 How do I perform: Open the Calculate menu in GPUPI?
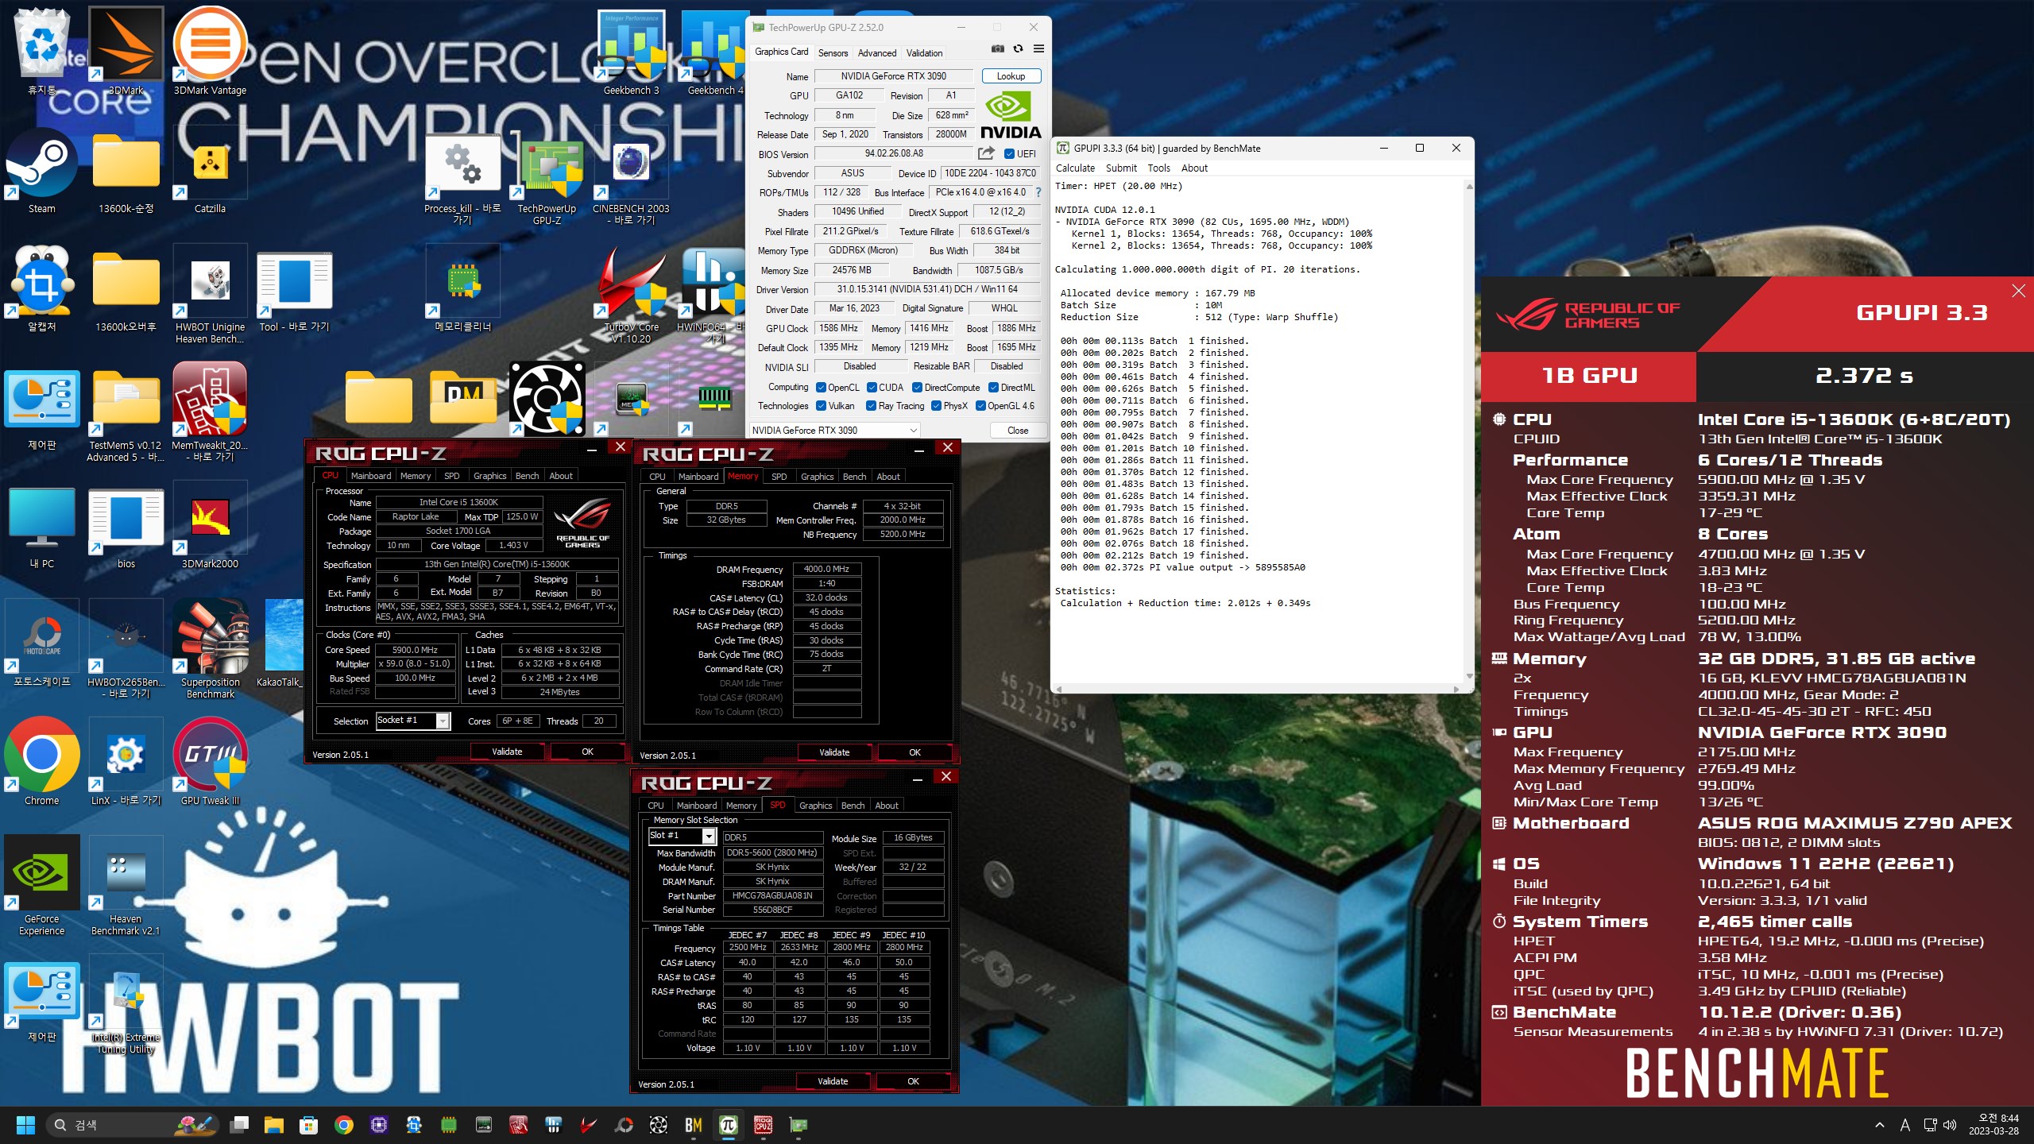[x=1075, y=168]
